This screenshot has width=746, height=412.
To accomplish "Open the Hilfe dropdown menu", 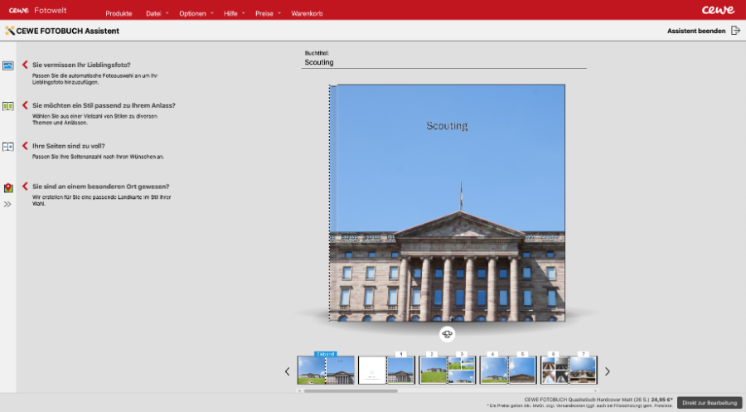I will point(231,14).
